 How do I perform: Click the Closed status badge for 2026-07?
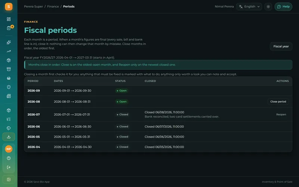[x=123, y=114]
